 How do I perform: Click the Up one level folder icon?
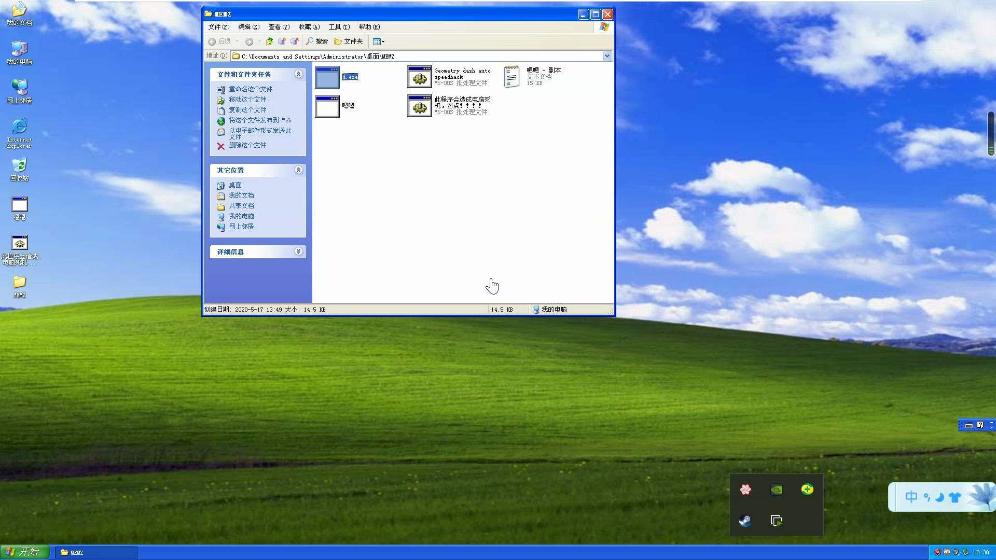click(269, 41)
